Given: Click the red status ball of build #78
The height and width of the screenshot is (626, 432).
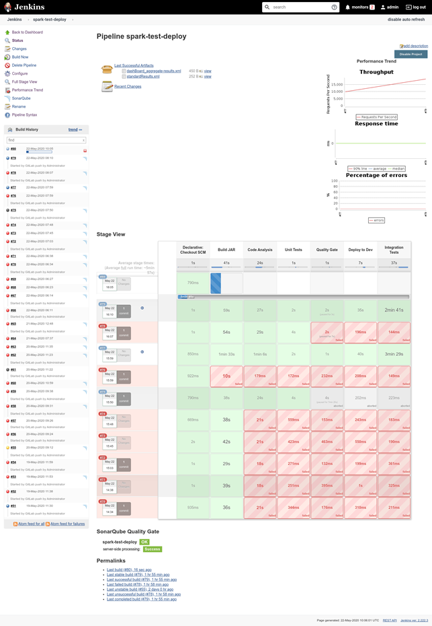Looking at the screenshot, I should click(7, 173).
